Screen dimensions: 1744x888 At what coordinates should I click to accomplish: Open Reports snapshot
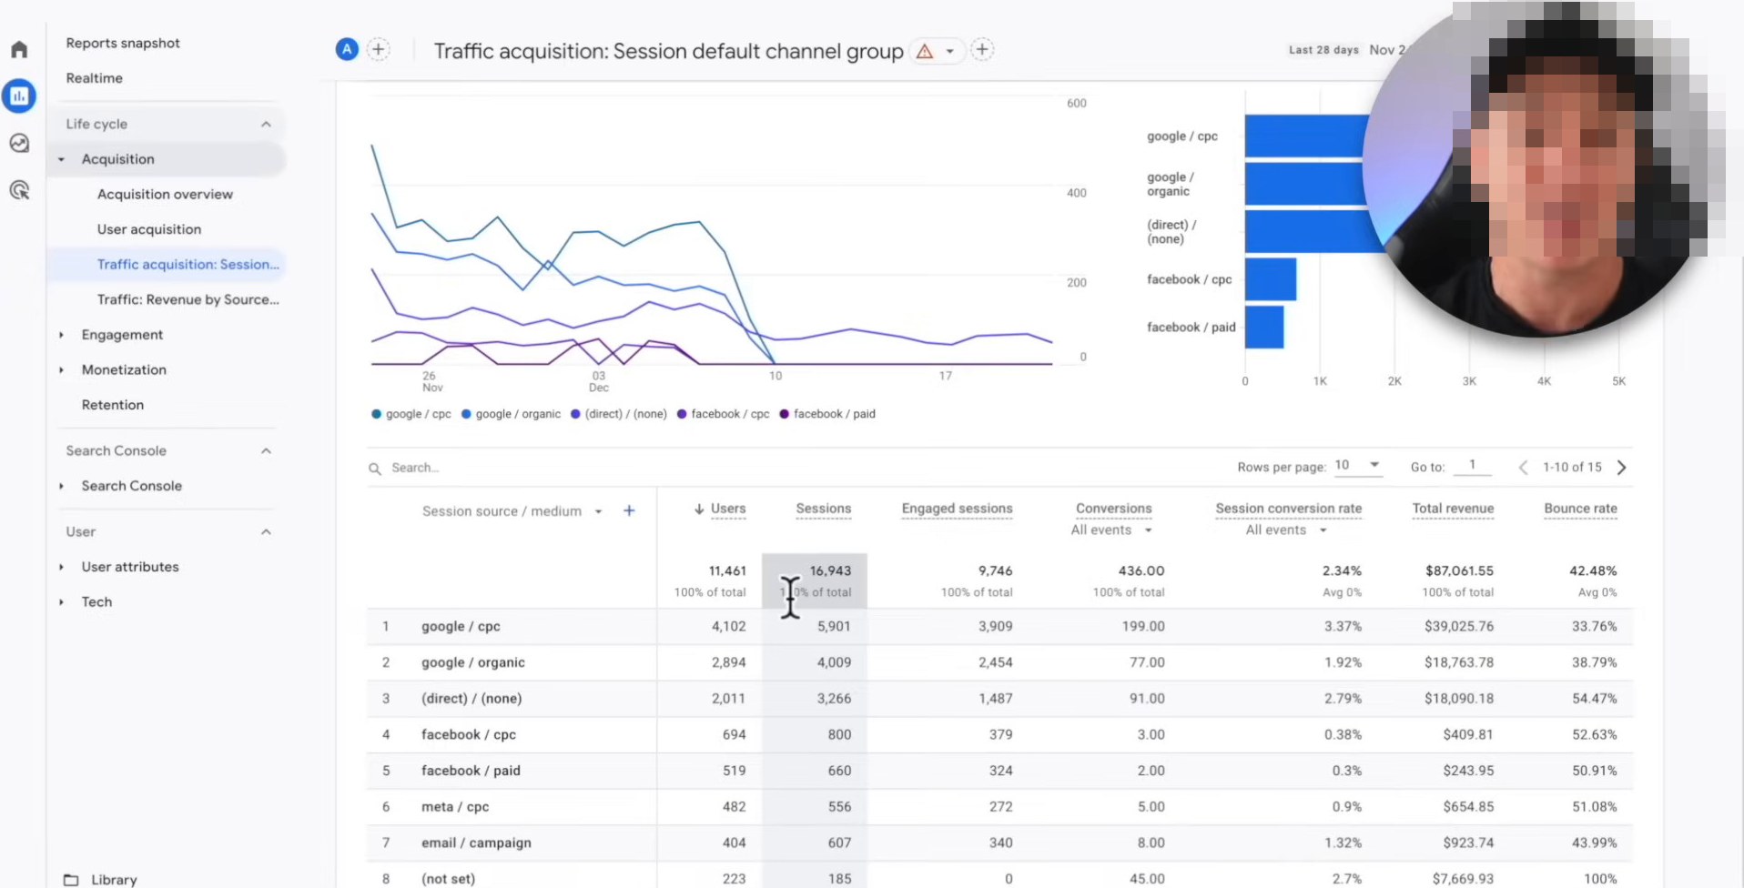123,43
